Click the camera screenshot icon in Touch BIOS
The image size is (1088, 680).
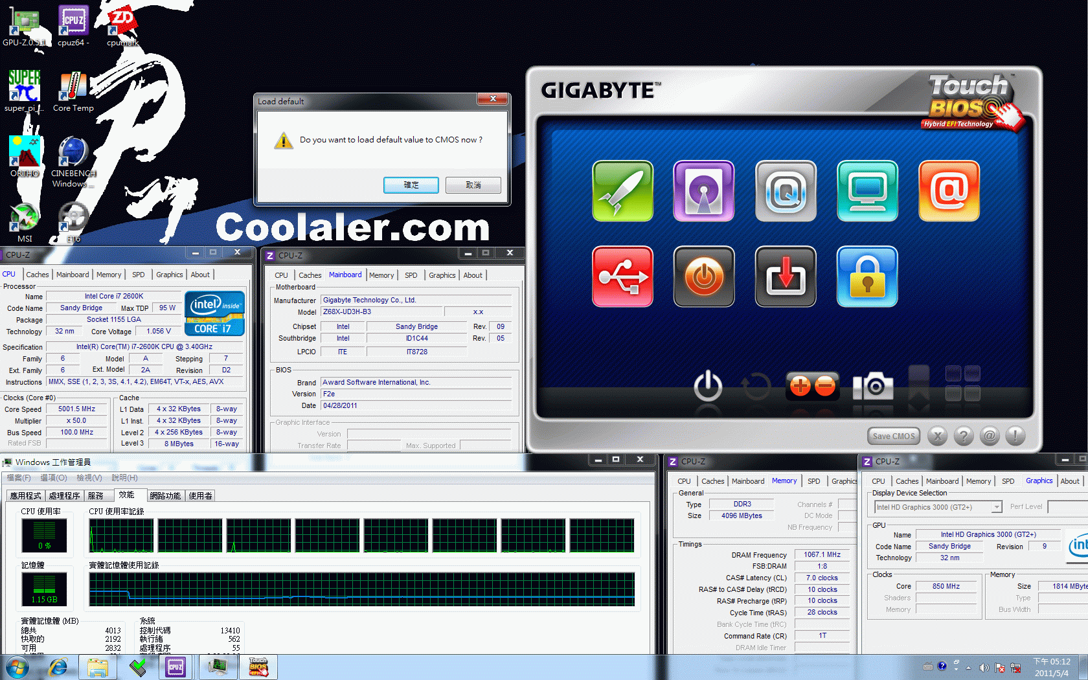[874, 386]
